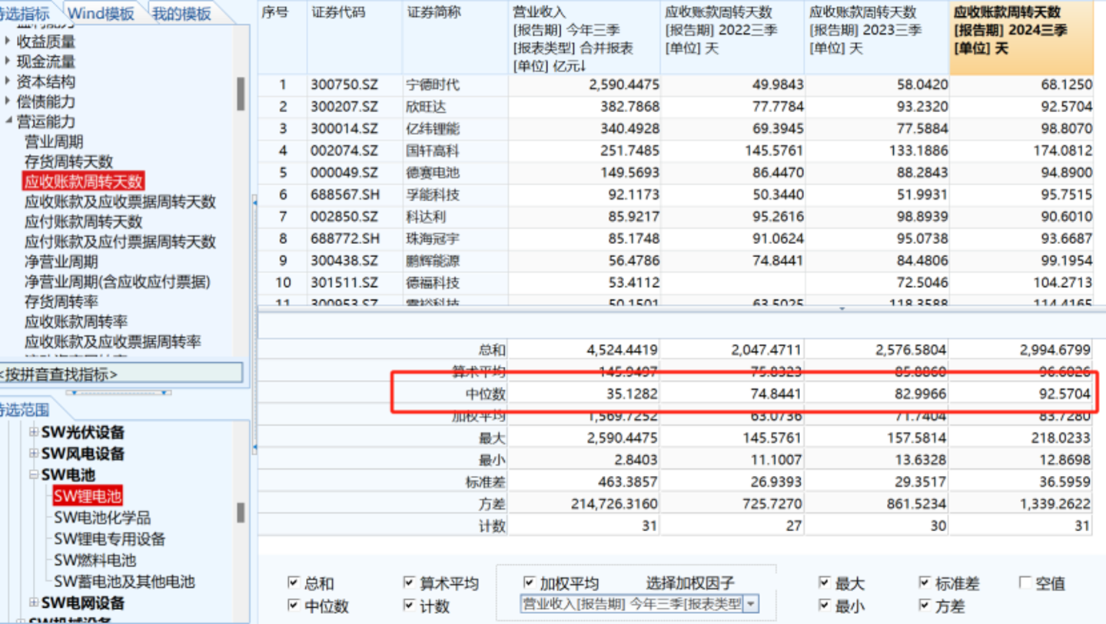Collapse the SW电池 tree node
This screenshot has width=1106, height=624.
click(34, 475)
